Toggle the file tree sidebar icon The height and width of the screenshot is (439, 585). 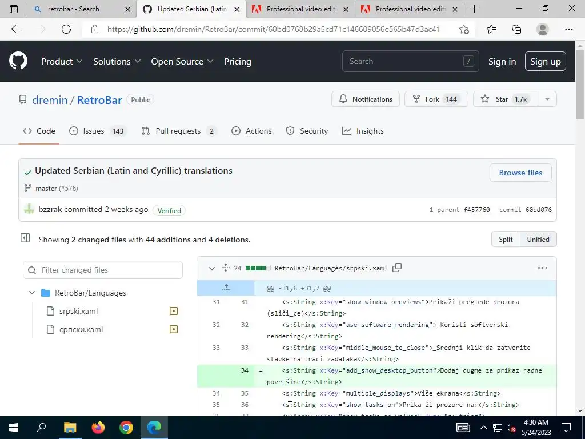coord(25,238)
